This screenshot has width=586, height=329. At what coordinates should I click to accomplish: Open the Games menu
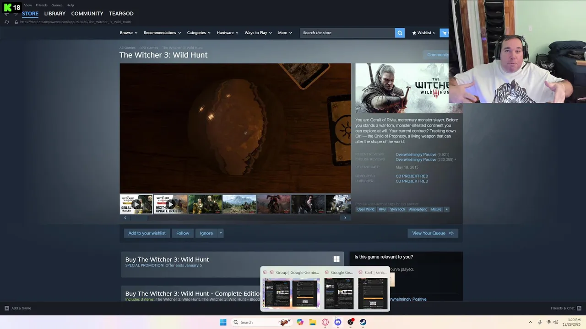57,5
